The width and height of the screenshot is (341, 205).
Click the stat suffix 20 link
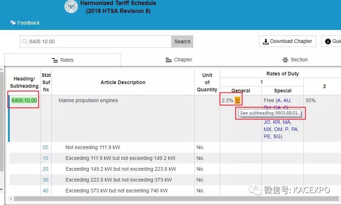(46, 169)
